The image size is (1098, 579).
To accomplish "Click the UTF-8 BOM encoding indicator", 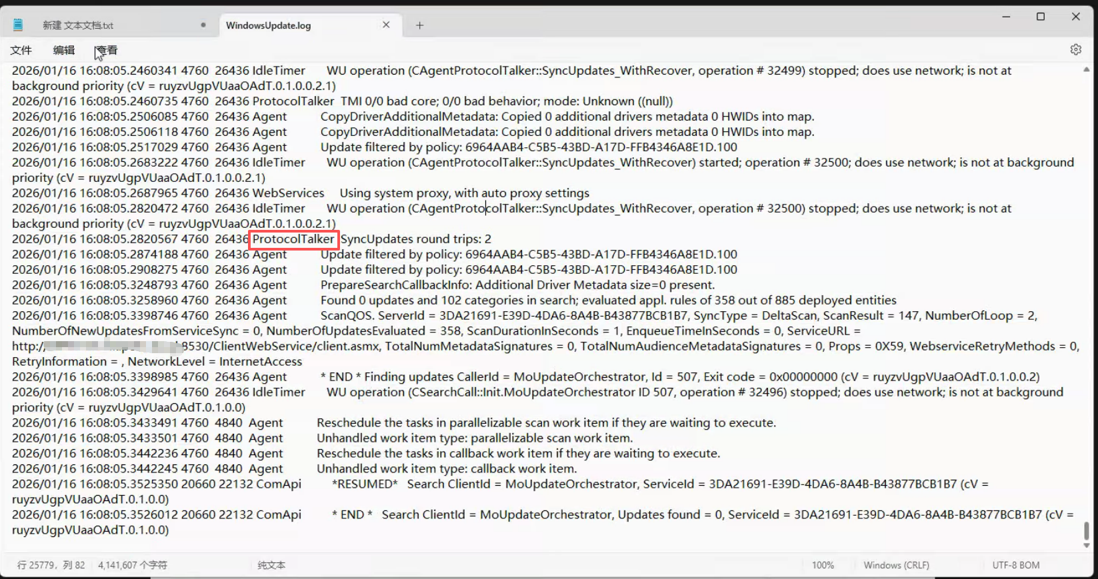I will pos(1015,565).
